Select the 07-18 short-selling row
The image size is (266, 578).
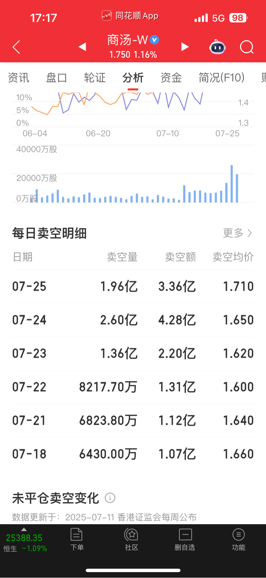click(x=133, y=454)
